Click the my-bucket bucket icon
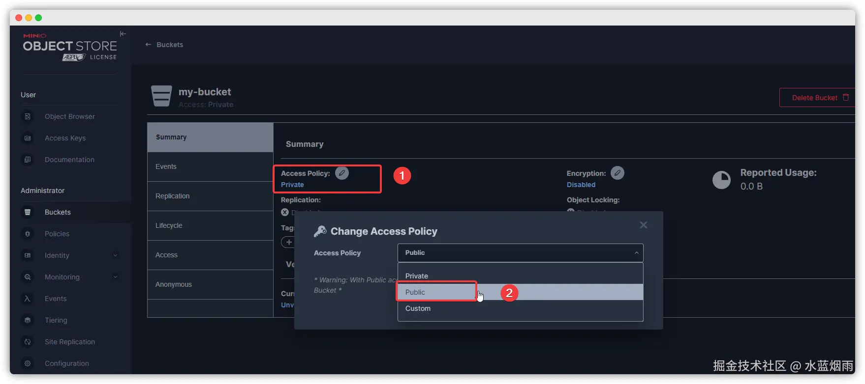The height and width of the screenshot is (384, 865). pyautogui.click(x=161, y=96)
